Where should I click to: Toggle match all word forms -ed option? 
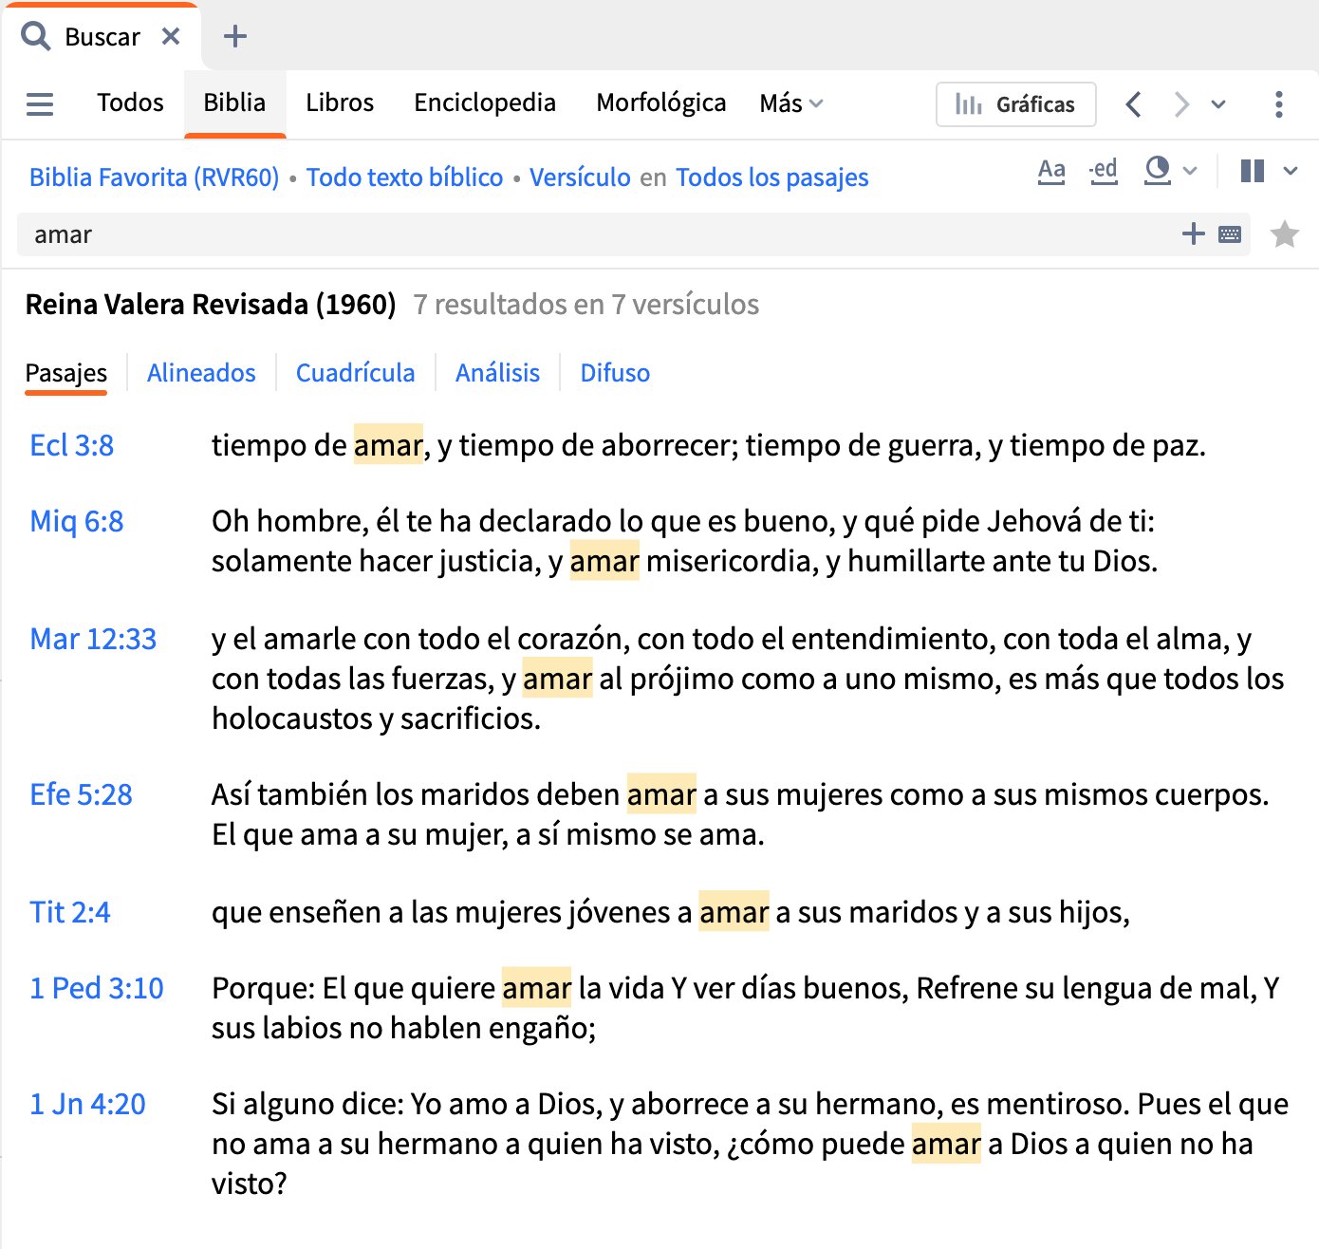coord(1104,171)
